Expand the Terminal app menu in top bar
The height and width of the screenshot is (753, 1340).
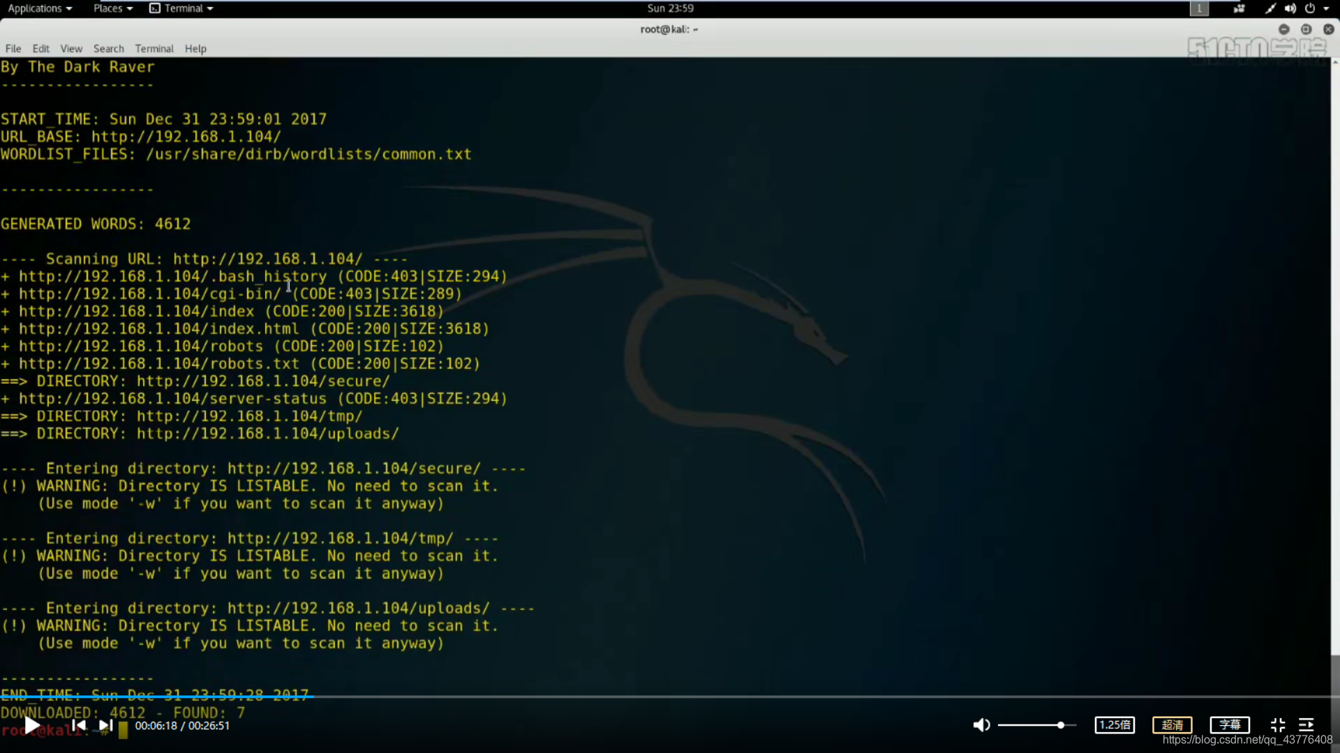(x=181, y=8)
